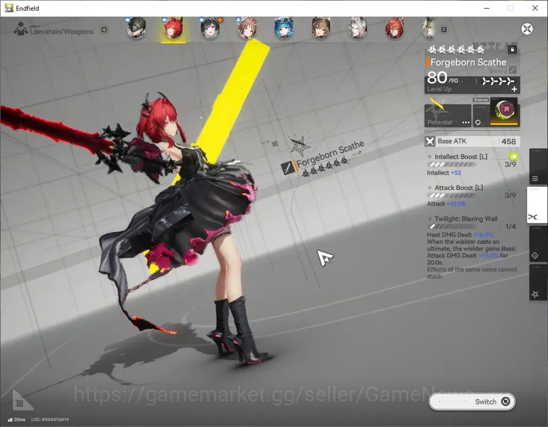Click the Base ATK crossed-swords icon
The width and height of the screenshot is (548, 427).
[429, 141]
